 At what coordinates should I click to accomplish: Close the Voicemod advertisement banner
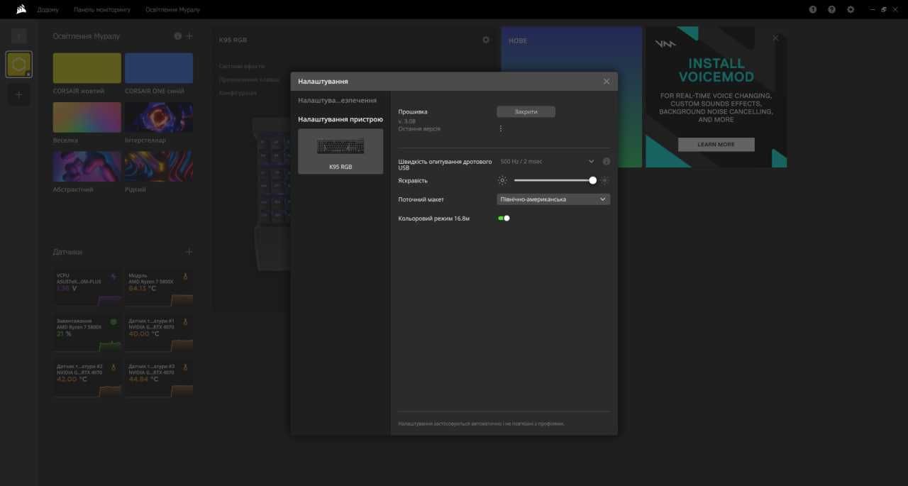point(775,38)
